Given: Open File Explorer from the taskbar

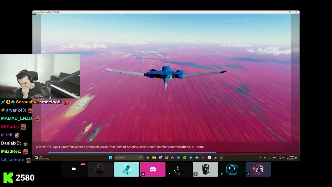Looking at the screenshot, I should coord(154,158).
